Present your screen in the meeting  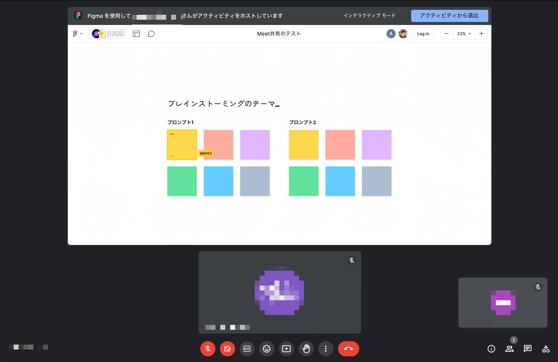287,349
